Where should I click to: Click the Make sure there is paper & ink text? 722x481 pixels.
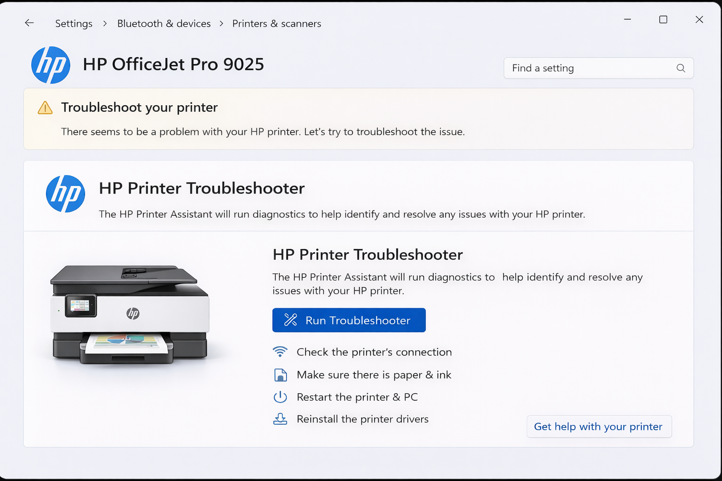pos(373,374)
